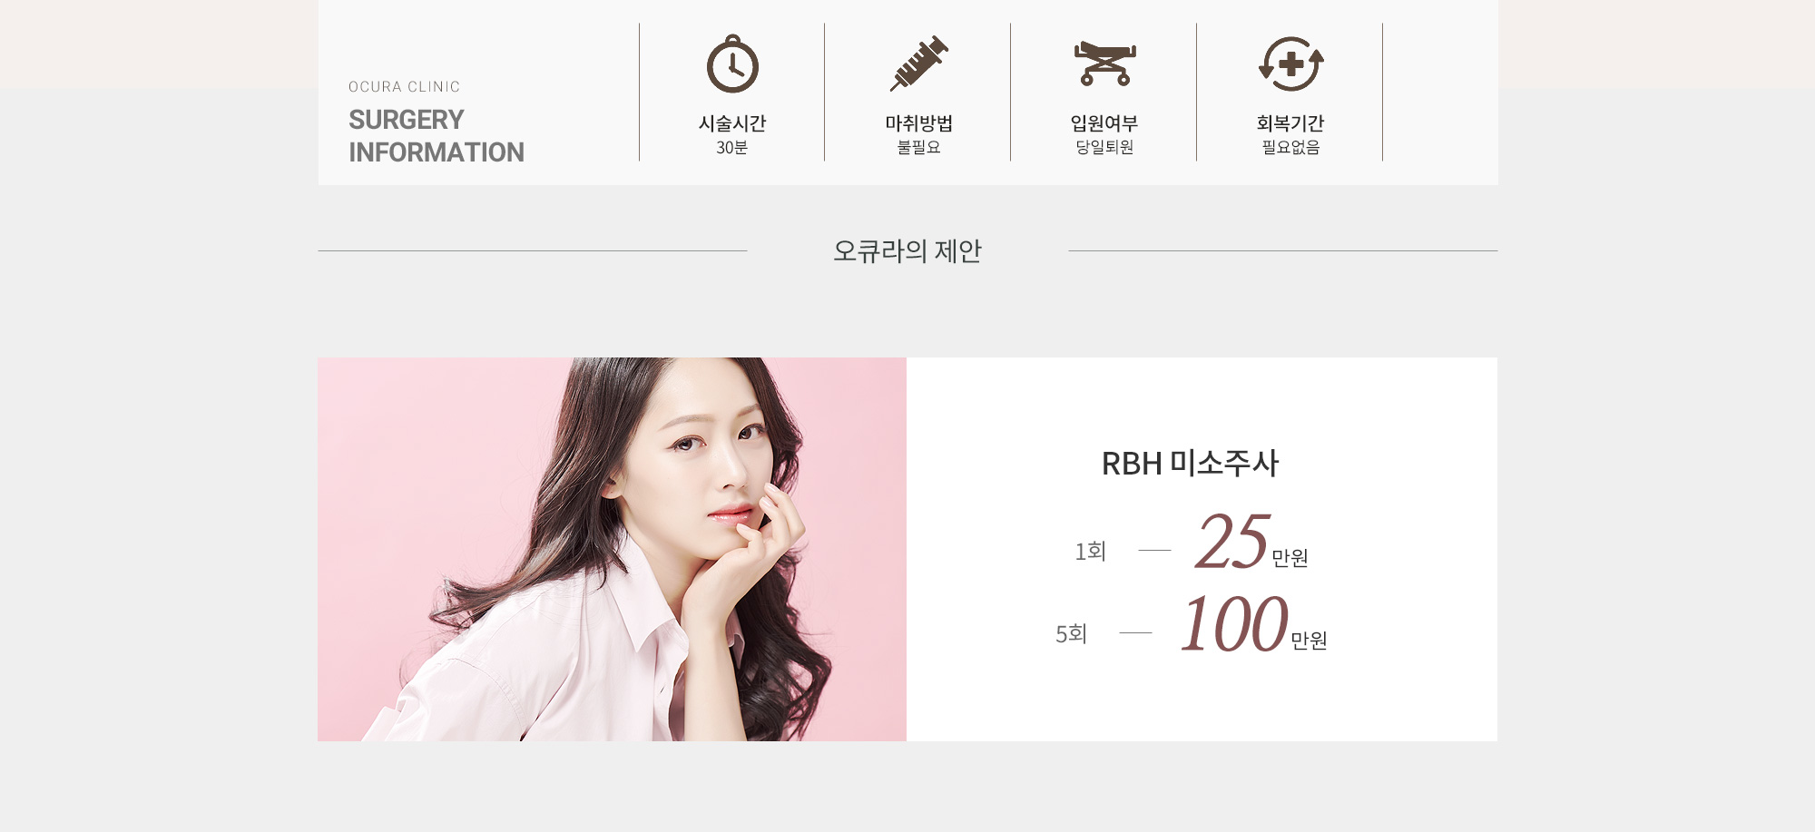Click the 불필요 anesthesia text
This screenshot has height=832, width=1815.
918,147
